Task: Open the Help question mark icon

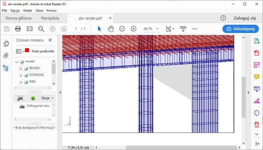Action: pyautogui.click(x=223, y=18)
